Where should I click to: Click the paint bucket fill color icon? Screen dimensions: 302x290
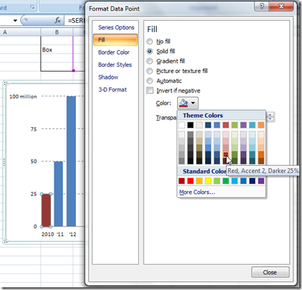click(184, 103)
